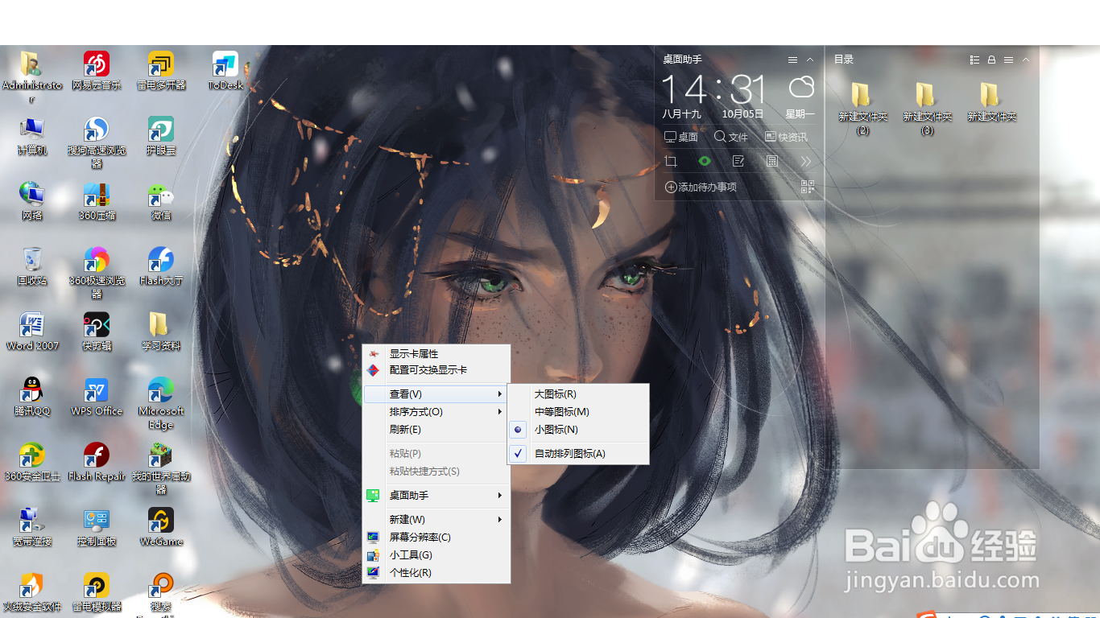The height and width of the screenshot is (618, 1100).
Task: Select the 雷电多开器 desktop icon
Action: coord(161,71)
